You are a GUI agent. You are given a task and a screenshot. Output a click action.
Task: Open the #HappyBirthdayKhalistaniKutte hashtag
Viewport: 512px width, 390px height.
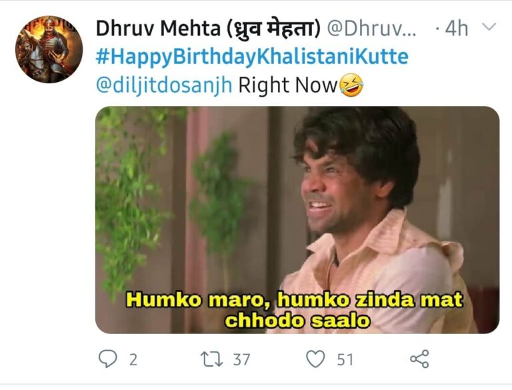252,57
